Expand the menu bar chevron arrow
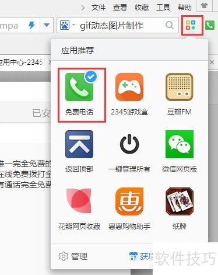This screenshot has width=218, height=275. pyautogui.click(x=83, y=8)
